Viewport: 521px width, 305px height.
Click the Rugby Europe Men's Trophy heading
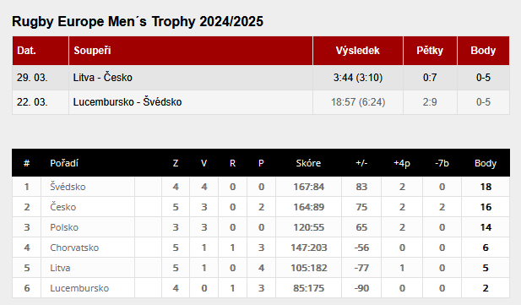tap(138, 22)
